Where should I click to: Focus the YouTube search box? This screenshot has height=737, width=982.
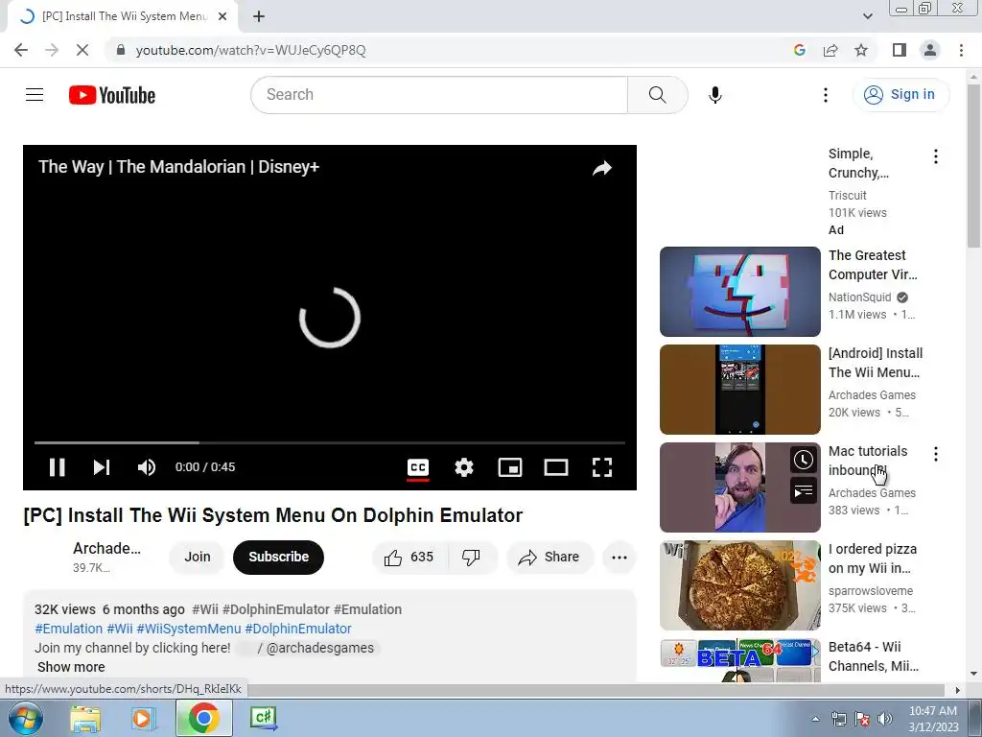click(x=438, y=95)
